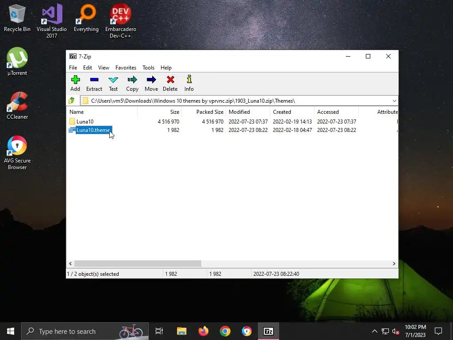Click the taskbar search box
The image size is (453, 340).
tap(85, 331)
